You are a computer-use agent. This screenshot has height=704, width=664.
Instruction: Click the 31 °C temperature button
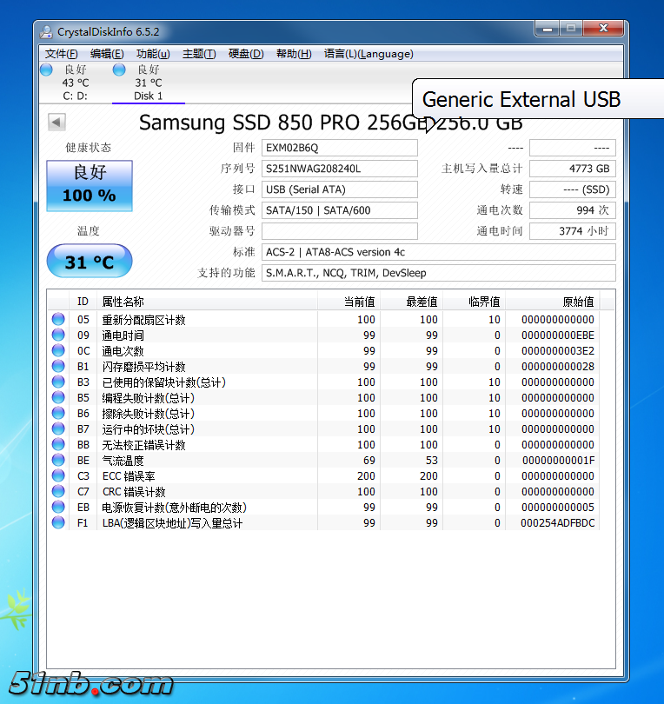(90, 262)
